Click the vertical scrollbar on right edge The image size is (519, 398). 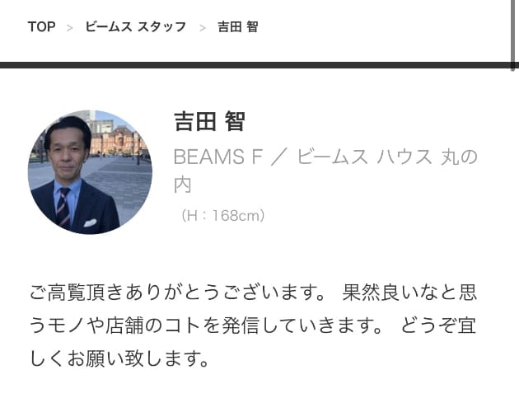pyautogui.click(x=512, y=35)
